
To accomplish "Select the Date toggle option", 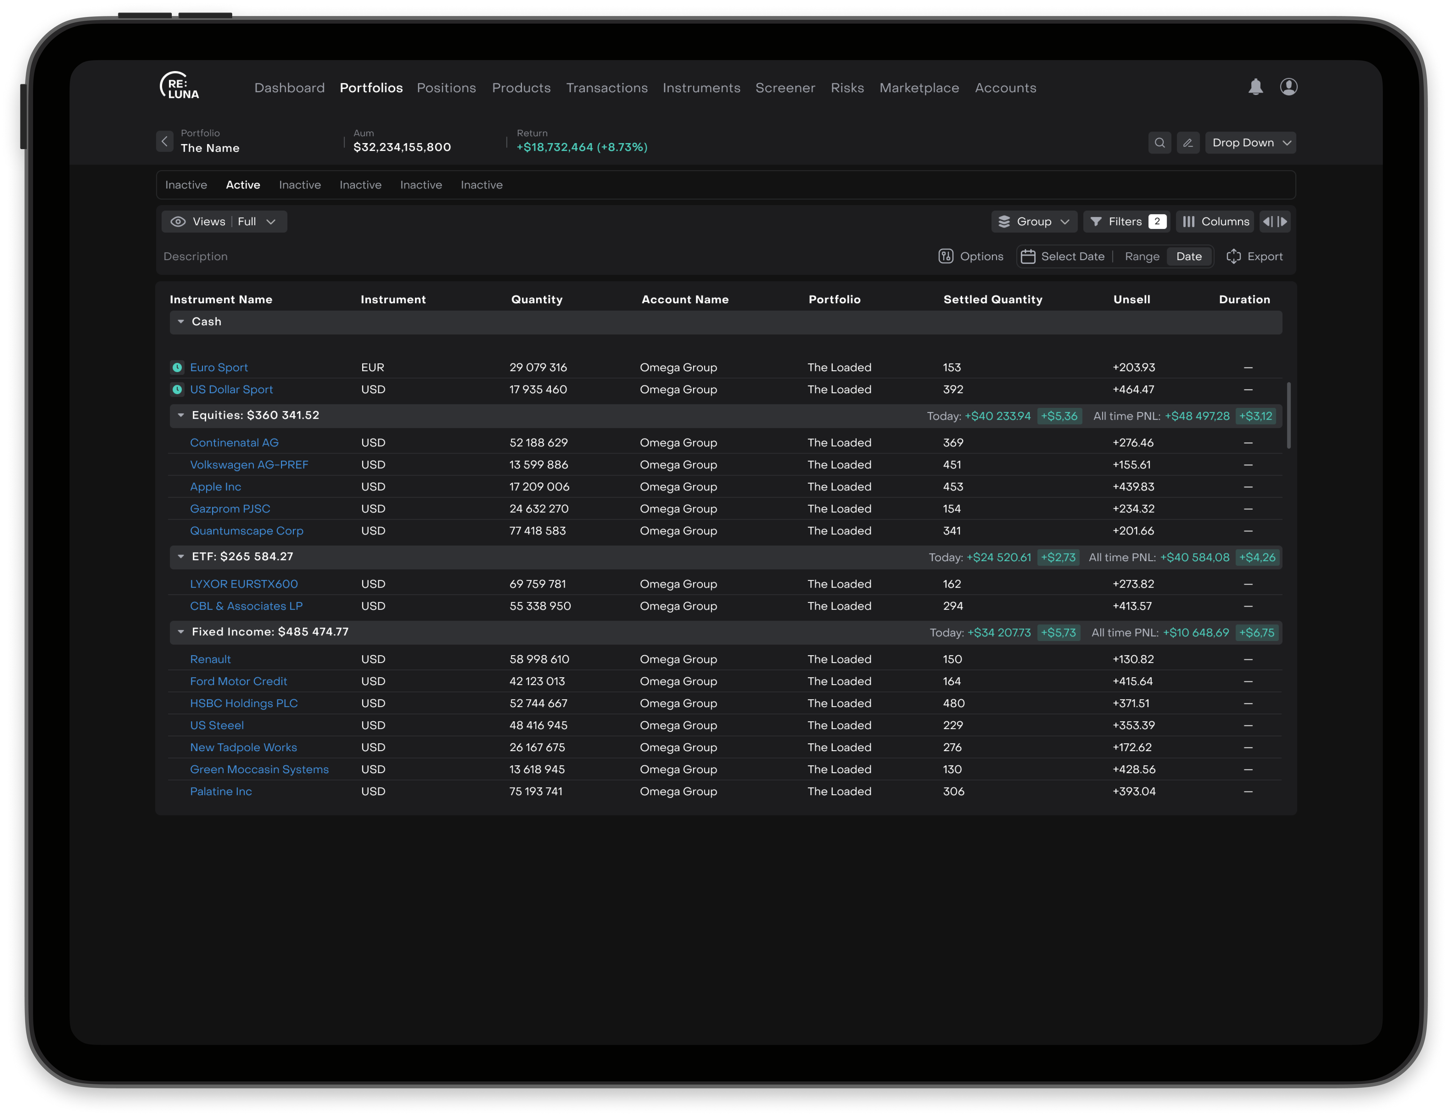I will [x=1189, y=256].
